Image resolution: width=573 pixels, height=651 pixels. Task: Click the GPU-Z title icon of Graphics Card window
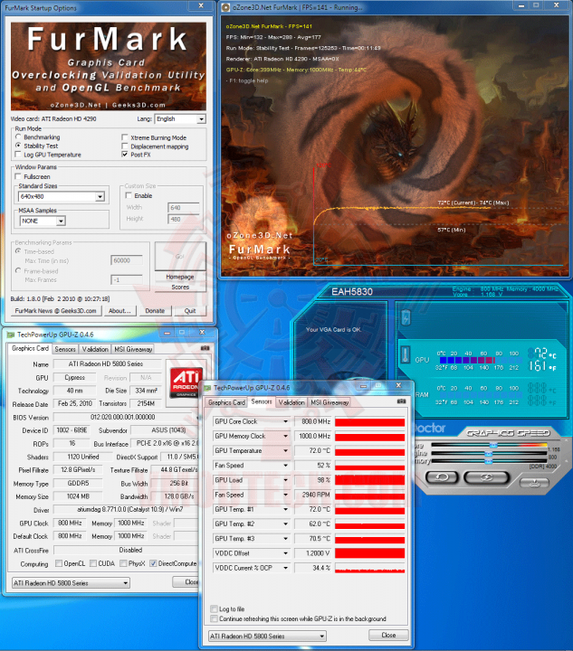(11, 335)
